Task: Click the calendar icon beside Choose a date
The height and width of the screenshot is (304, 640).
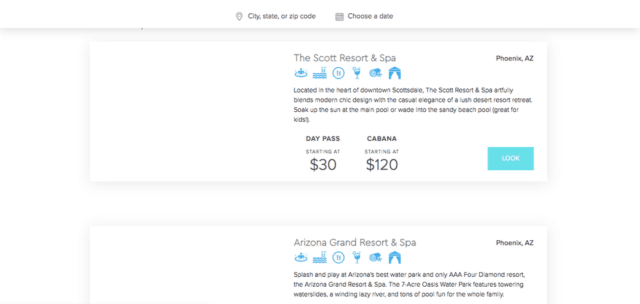Action: pos(339,17)
